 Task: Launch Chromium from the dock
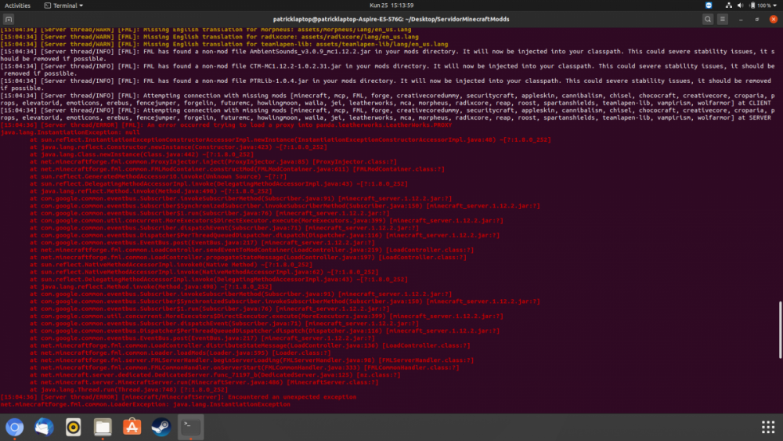click(x=15, y=427)
